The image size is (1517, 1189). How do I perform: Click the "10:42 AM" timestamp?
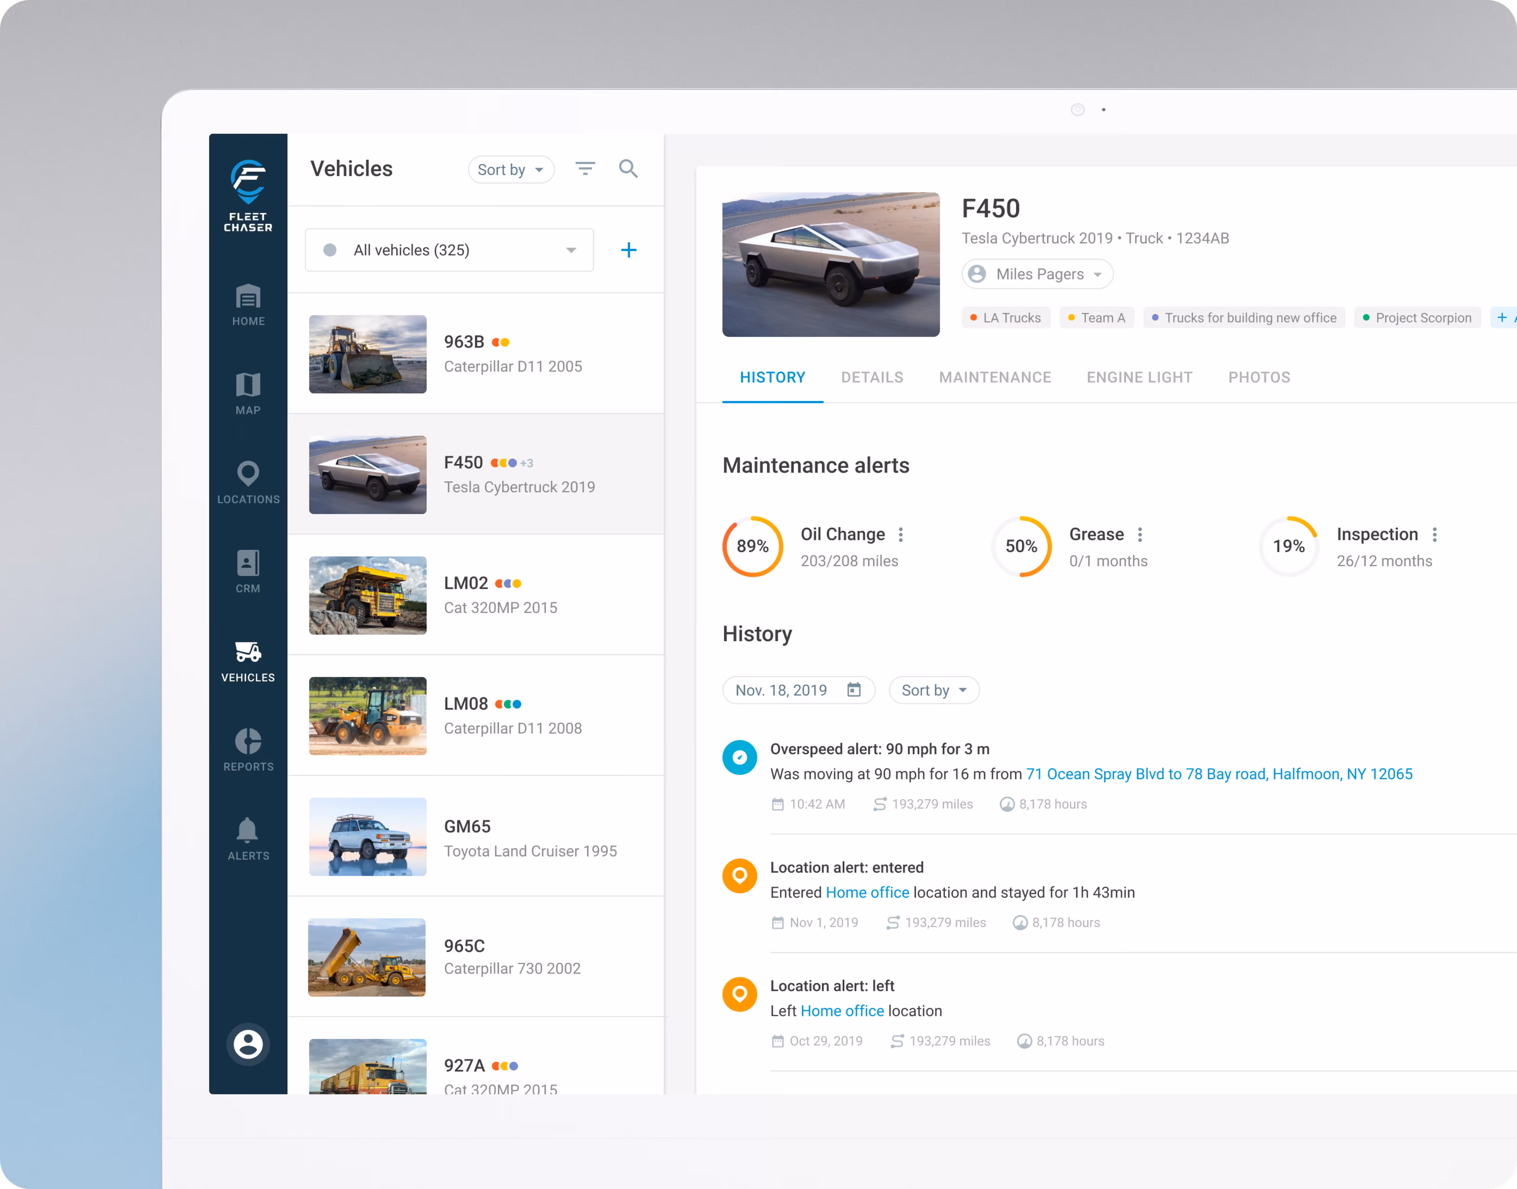click(x=817, y=804)
